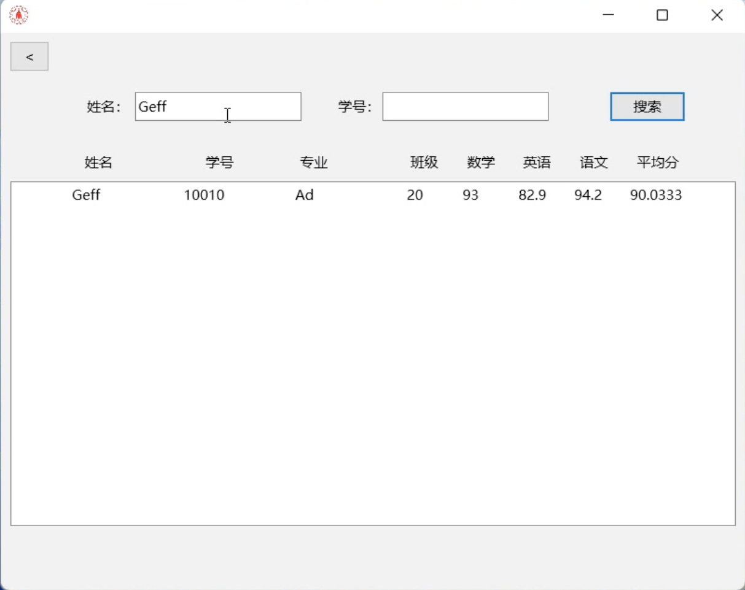
Task: Click the 班级 column header
Action: click(424, 162)
